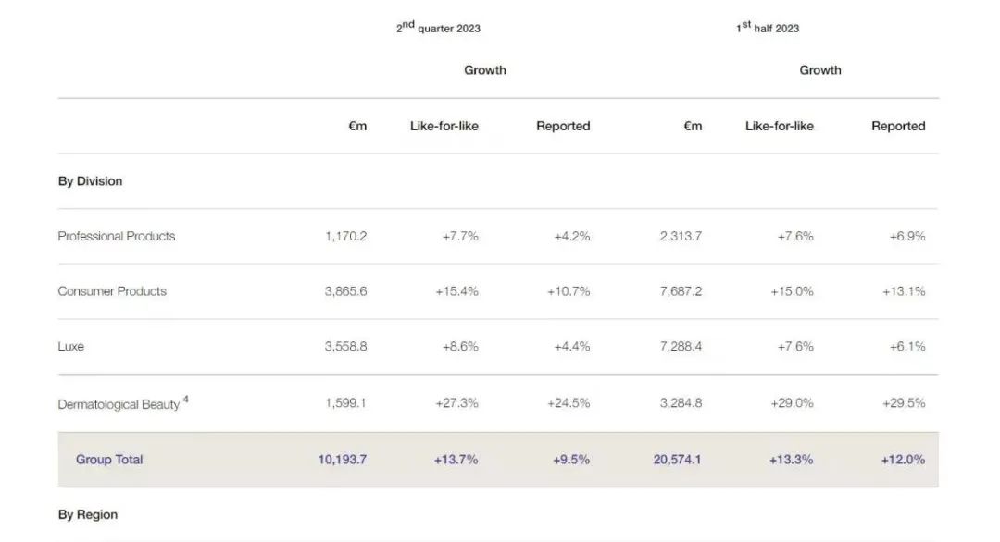Select the first-half total 20,574.1

click(x=677, y=459)
